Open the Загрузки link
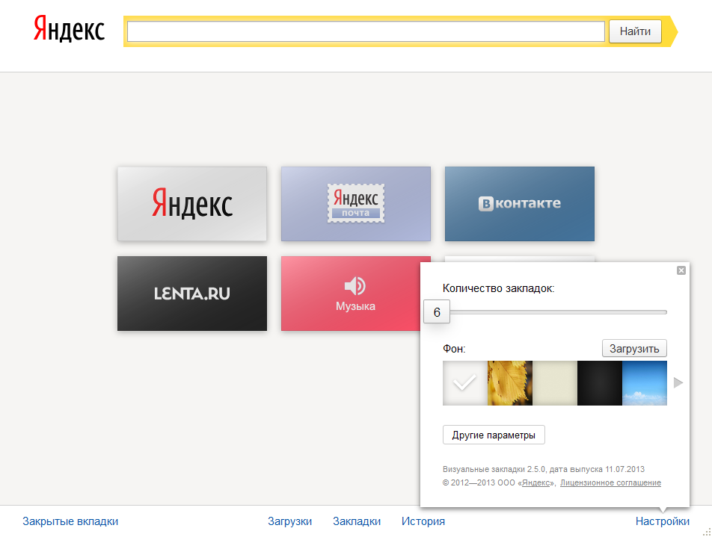This screenshot has width=712, height=537. click(289, 521)
